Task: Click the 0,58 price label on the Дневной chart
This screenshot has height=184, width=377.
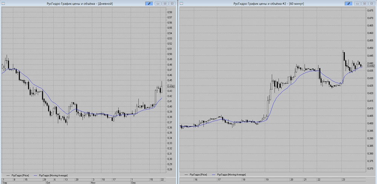Action: (x=170, y=12)
